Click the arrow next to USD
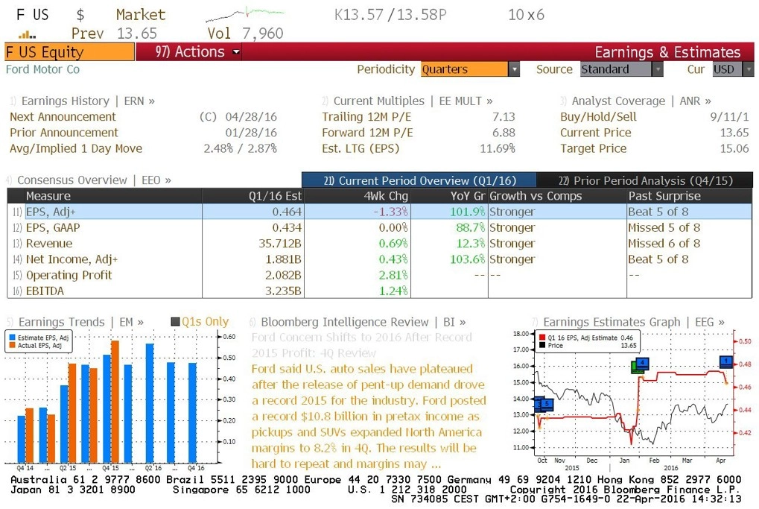Image resolution: width=759 pixels, height=509 pixels. (749, 69)
